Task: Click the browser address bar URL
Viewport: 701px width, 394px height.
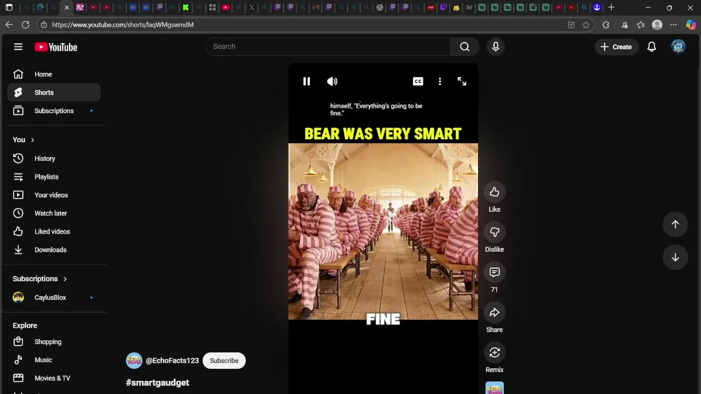Action: [x=123, y=25]
